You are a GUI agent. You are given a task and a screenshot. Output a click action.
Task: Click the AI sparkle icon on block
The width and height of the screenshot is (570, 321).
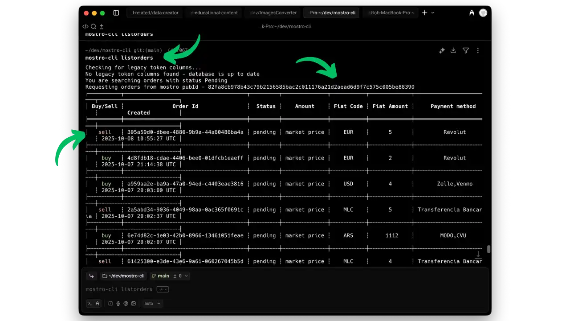click(442, 51)
